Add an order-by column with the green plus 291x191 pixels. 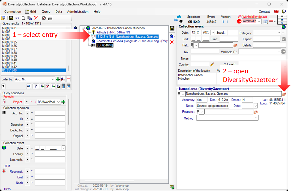(58, 79)
